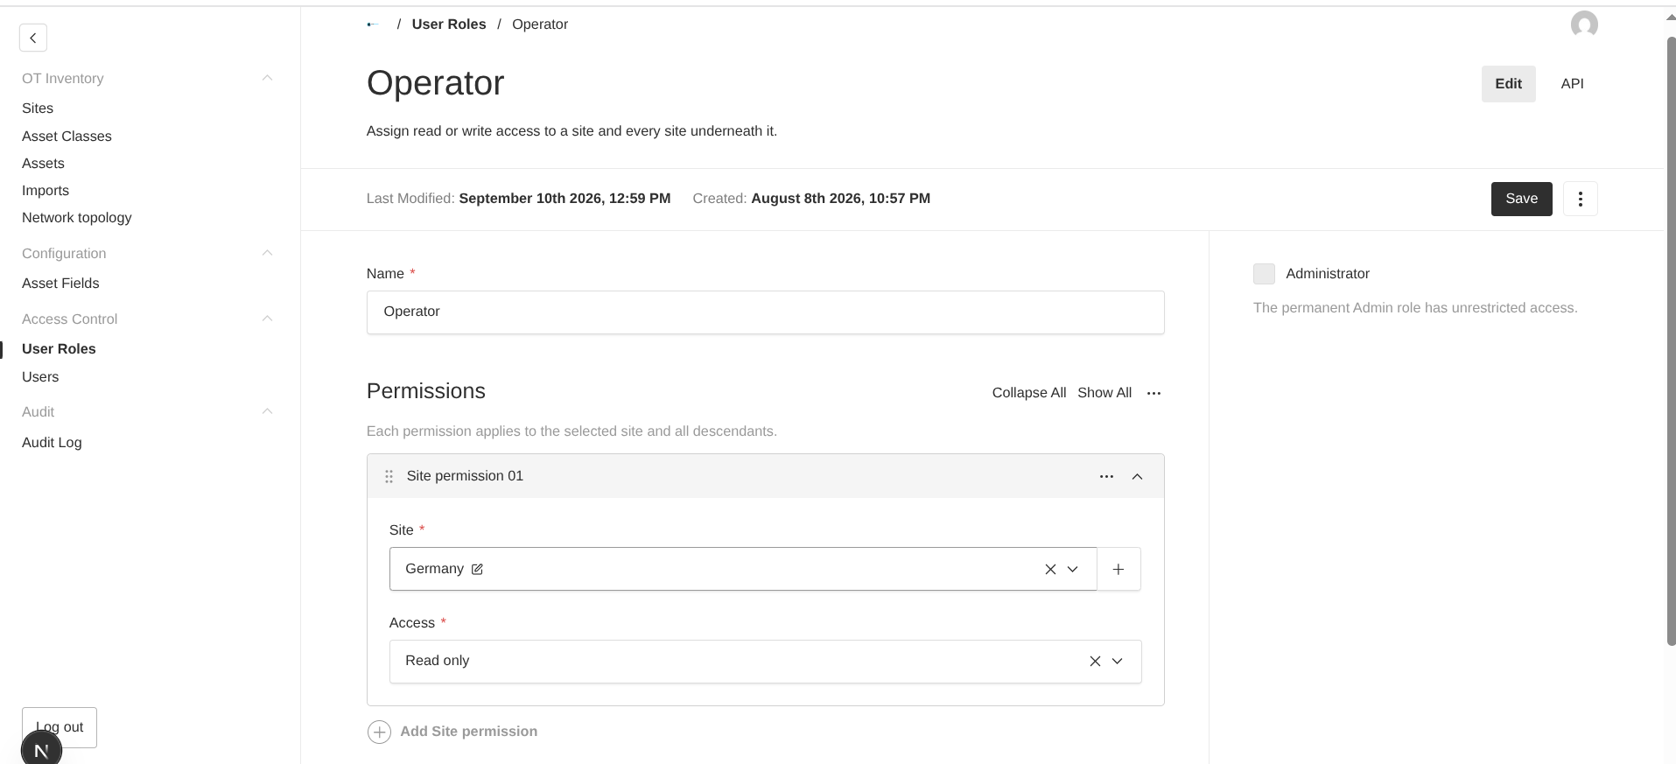Add a new site with plus button
1676x764 pixels.
pyautogui.click(x=1119, y=569)
